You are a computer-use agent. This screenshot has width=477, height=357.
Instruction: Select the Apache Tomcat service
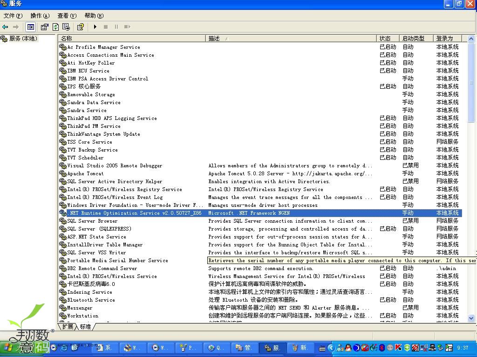click(260, 173)
